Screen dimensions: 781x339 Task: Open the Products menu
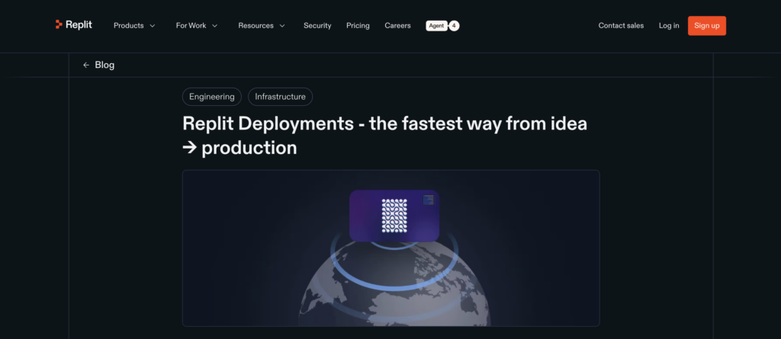pyautogui.click(x=134, y=26)
